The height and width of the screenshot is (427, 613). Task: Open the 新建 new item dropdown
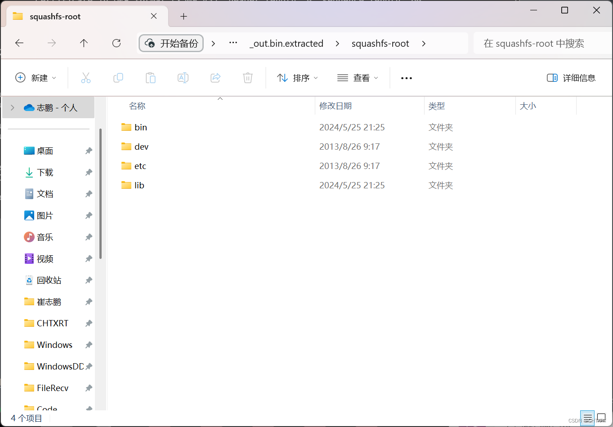click(x=36, y=78)
